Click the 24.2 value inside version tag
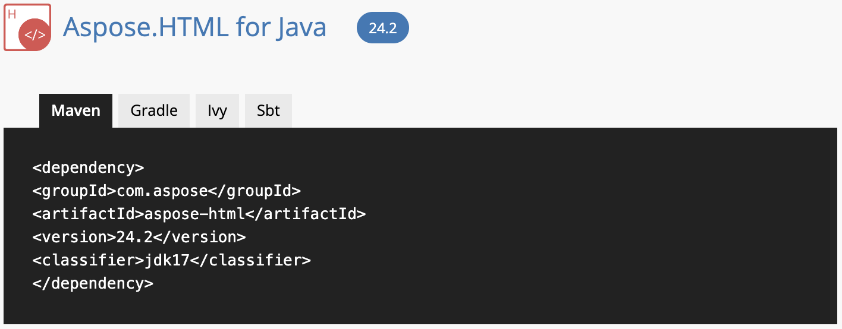The height and width of the screenshot is (329, 842). point(134,237)
